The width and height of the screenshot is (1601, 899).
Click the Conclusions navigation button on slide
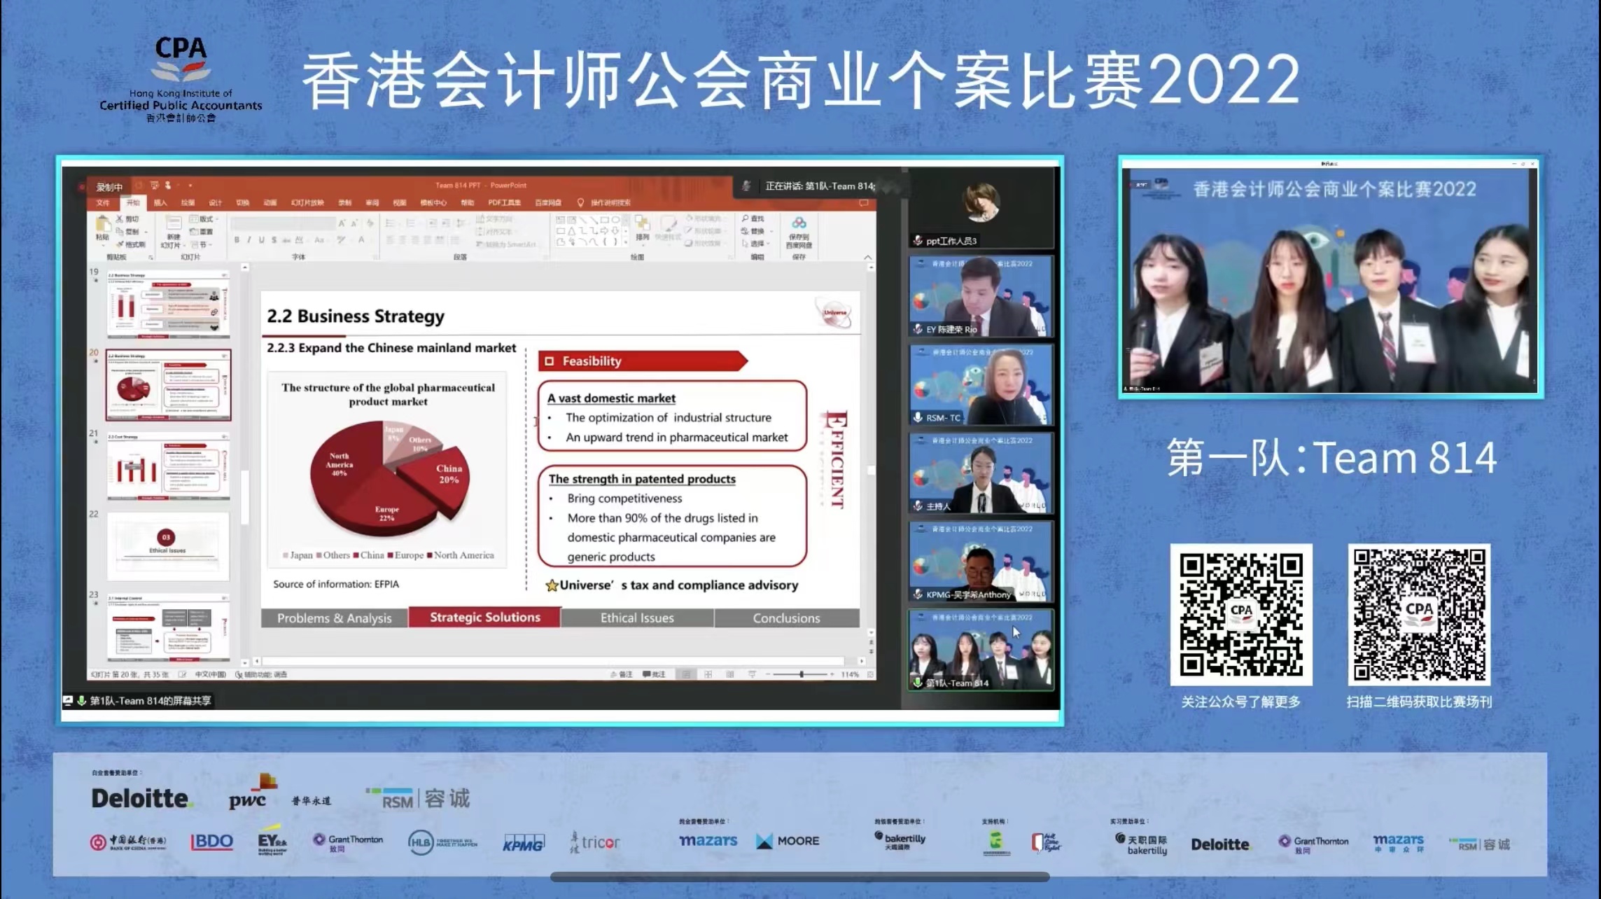tap(785, 618)
